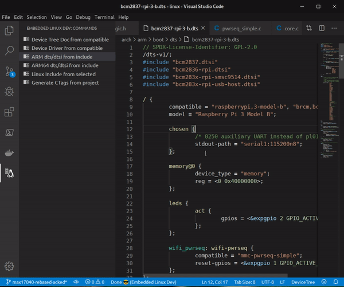Viewport: 344px width, 287px height.
Task: Change Tab Size: 8 in status bar
Action: coord(244,282)
